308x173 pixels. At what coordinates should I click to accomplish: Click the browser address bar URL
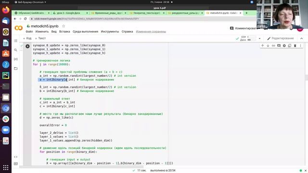pos(87,19)
